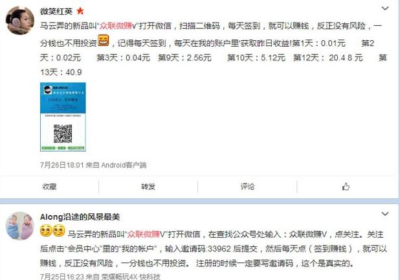Viewport: 400px width, 280px height.
Task: Click the text 输入邀请码:33962
Action: [x=198, y=249]
